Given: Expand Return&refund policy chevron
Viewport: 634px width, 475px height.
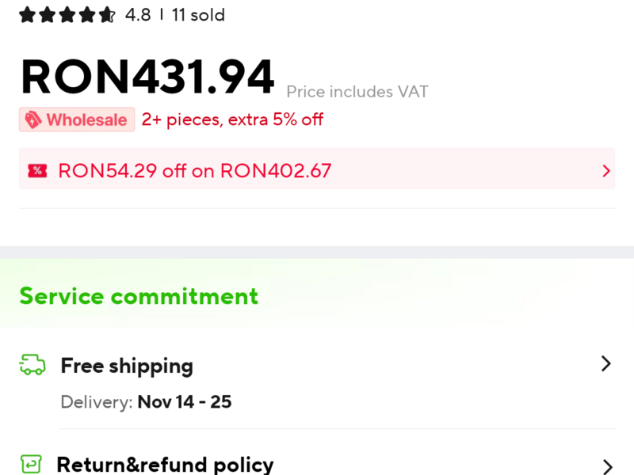Looking at the screenshot, I should pyautogui.click(x=606, y=466).
